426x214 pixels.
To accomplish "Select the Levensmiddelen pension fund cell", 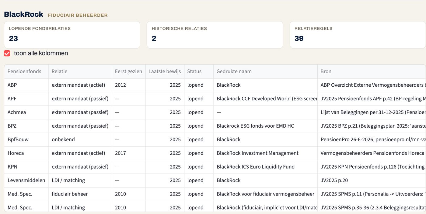I will (x=26, y=181).
